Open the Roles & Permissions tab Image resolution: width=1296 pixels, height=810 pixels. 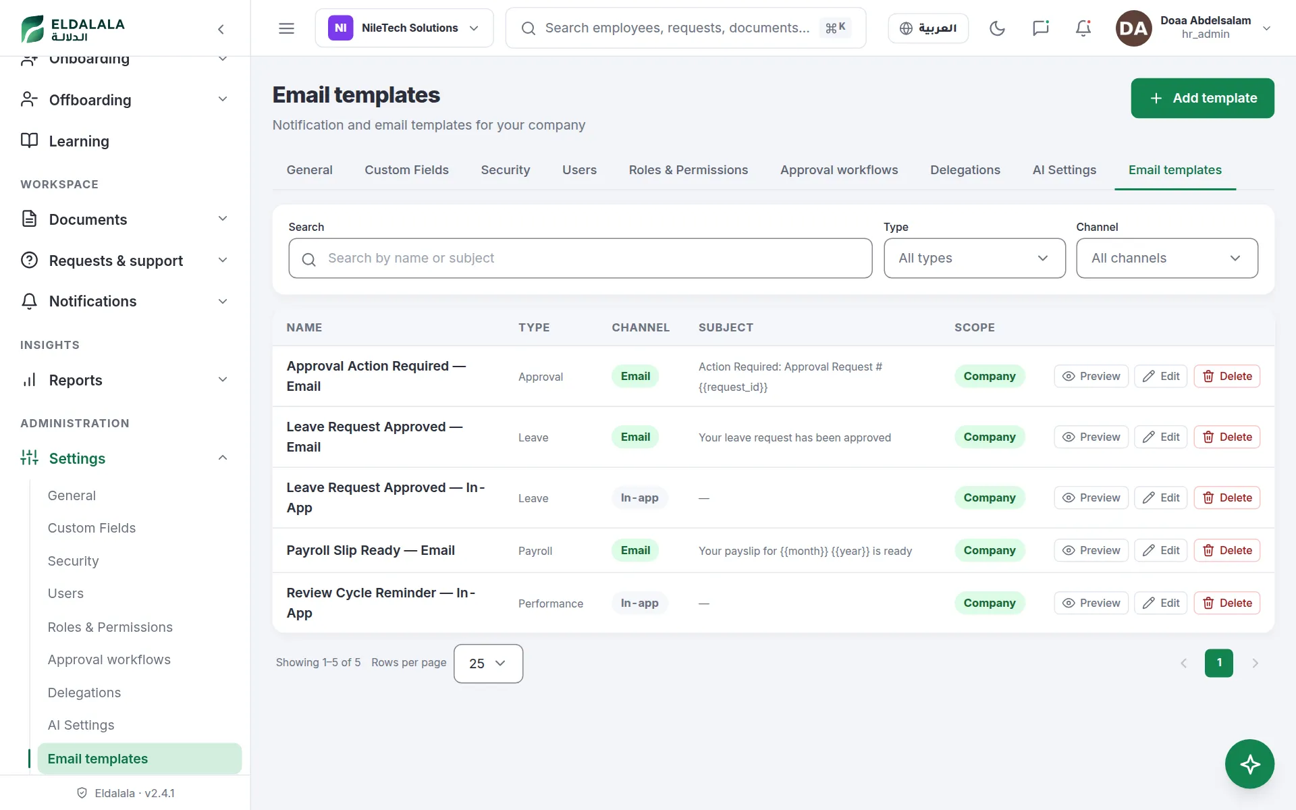pos(688,170)
